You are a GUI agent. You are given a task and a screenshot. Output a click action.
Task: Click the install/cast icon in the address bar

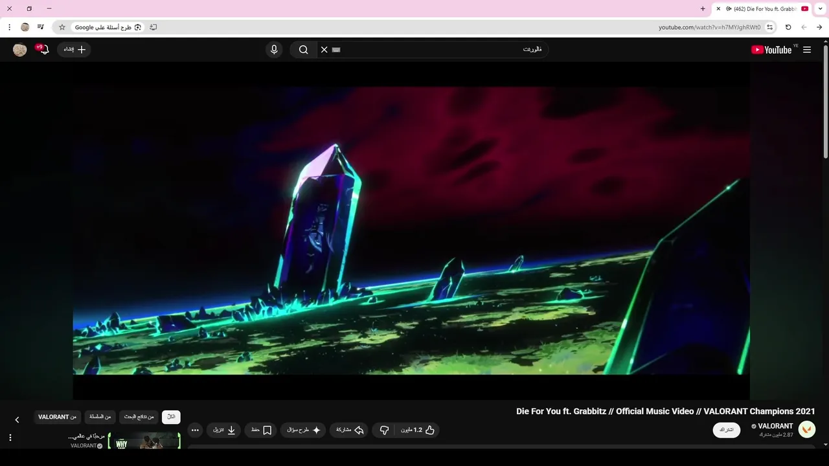[x=153, y=27]
